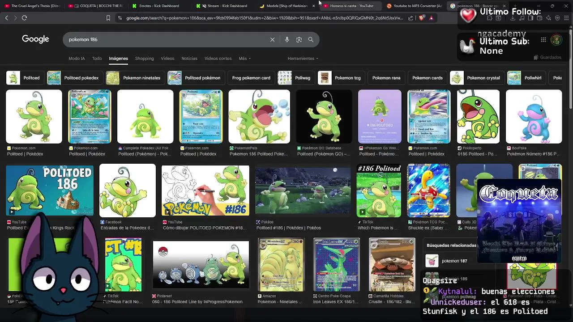
Task: Switch to Vídeos cortos tab
Action: [218, 58]
